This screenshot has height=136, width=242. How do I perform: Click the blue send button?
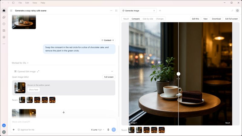pyautogui.click(x=114, y=130)
